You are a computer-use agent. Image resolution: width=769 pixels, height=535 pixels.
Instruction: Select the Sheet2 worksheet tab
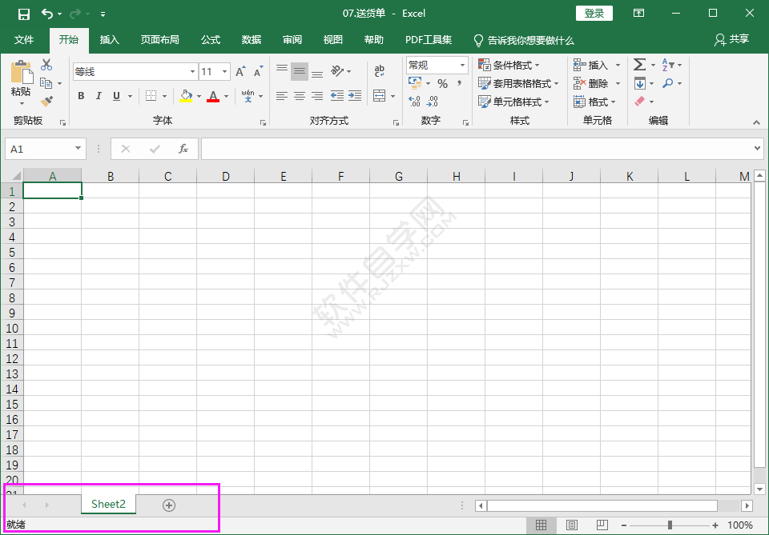point(108,504)
